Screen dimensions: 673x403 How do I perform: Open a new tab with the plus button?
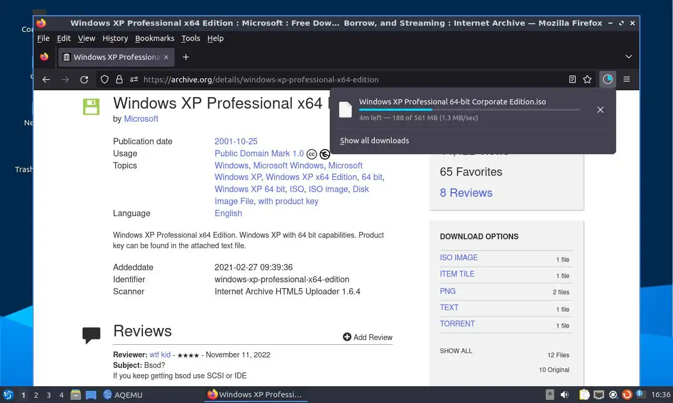pos(186,57)
